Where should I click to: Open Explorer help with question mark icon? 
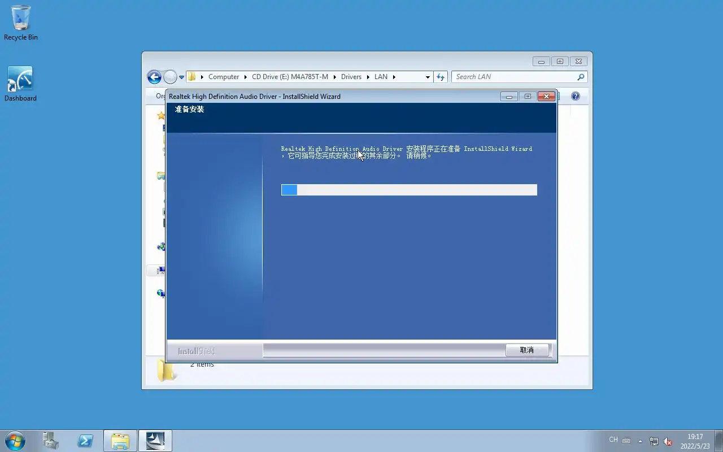tap(576, 96)
